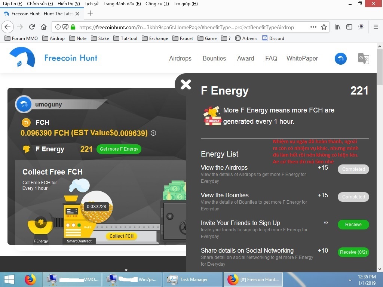Viewport: 383px width, 287px height.
Task: Open the Exchange bookmark folder
Action: [155, 38]
